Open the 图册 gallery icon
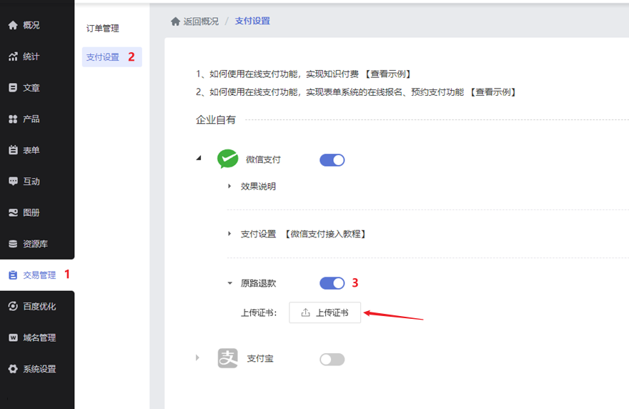Viewport: 629px width, 409px height. [13, 212]
